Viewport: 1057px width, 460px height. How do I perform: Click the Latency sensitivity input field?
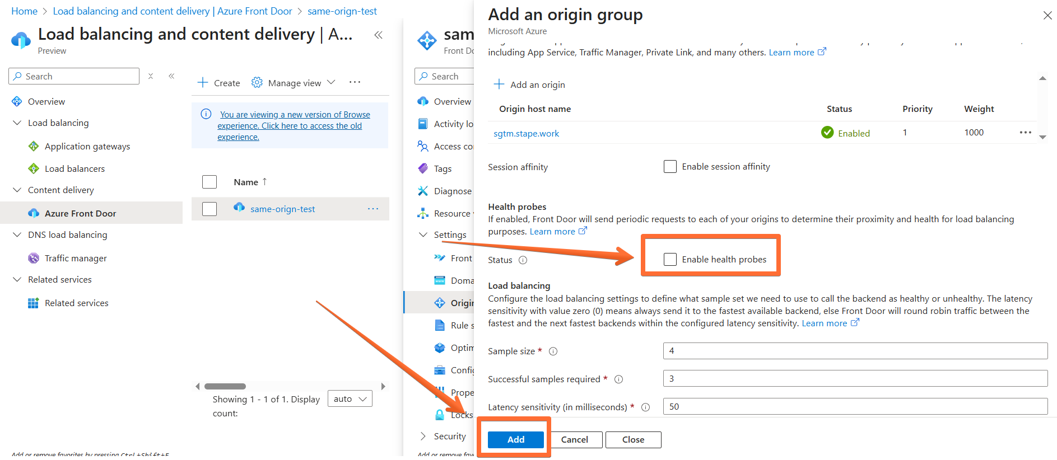(x=855, y=406)
